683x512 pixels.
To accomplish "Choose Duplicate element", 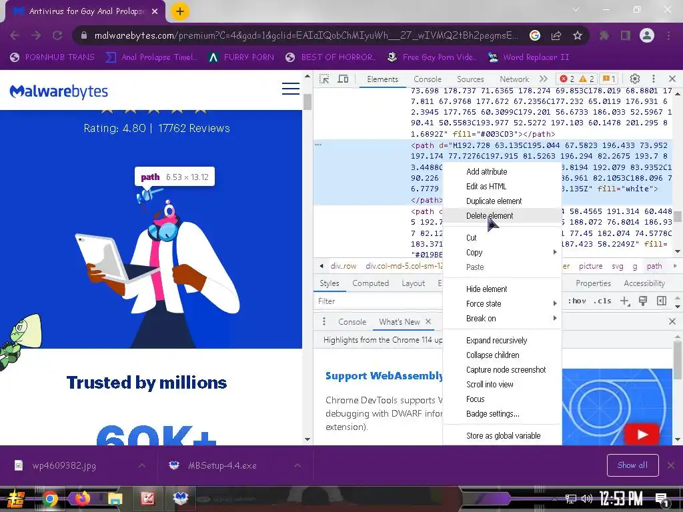I will click(x=502, y=201).
